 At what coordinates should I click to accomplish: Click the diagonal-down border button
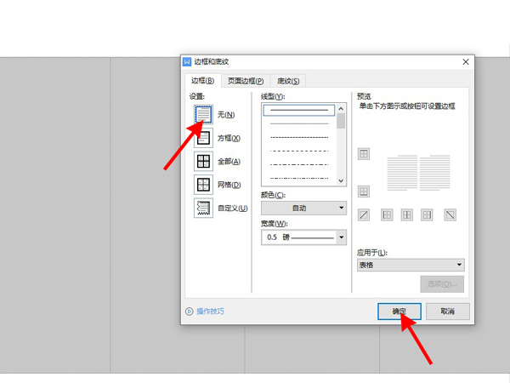pyautogui.click(x=450, y=215)
